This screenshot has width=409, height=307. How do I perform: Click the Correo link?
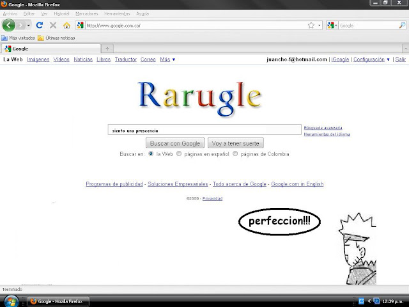148,59
